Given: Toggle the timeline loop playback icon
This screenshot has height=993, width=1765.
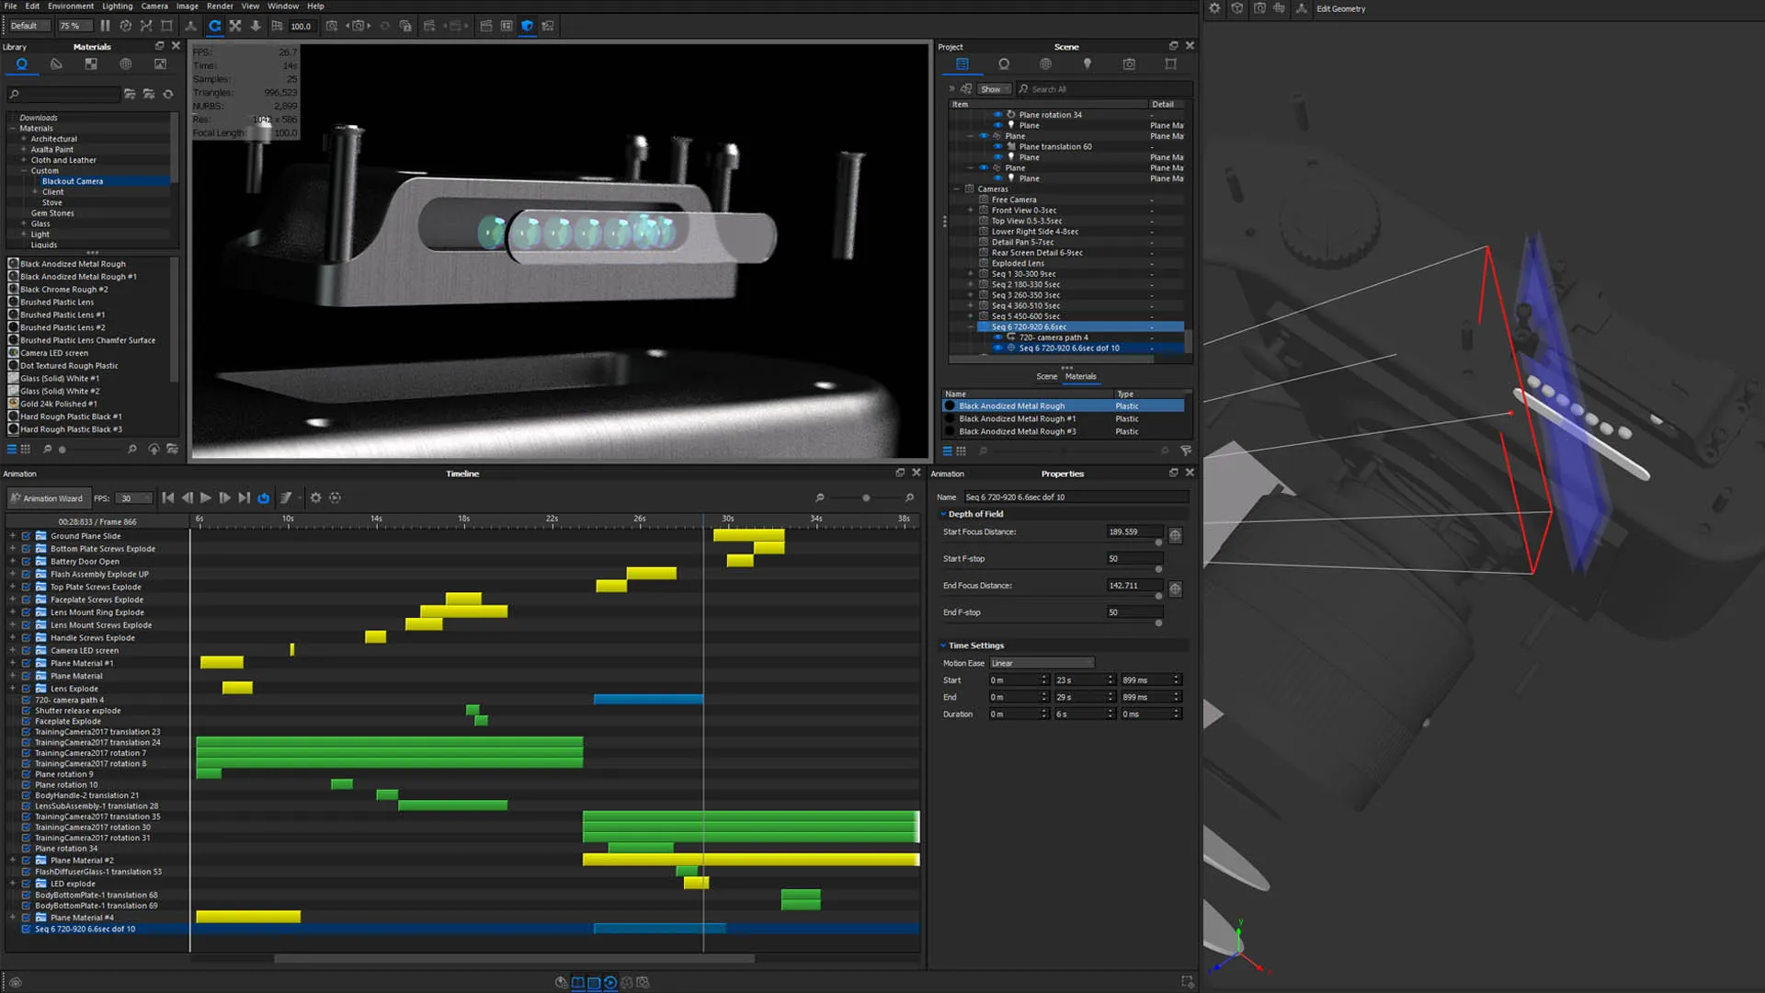Looking at the screenshot, I should [x=264, y=498].
